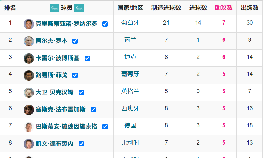Screen dimensions: 263x158
Task: Open the 塞斯克·法布雷加斯 link
Action: [61, 109]
